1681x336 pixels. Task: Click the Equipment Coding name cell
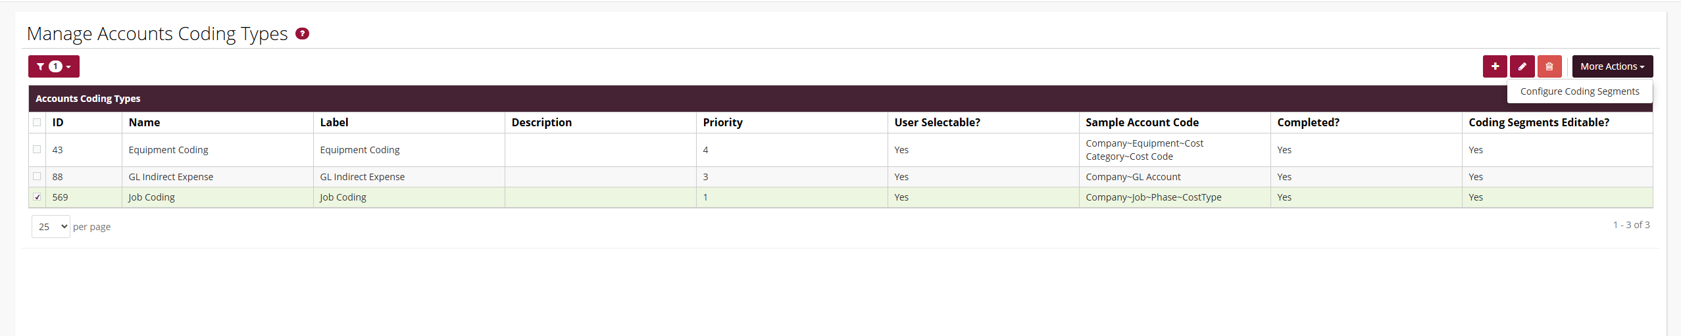point(168,150)
